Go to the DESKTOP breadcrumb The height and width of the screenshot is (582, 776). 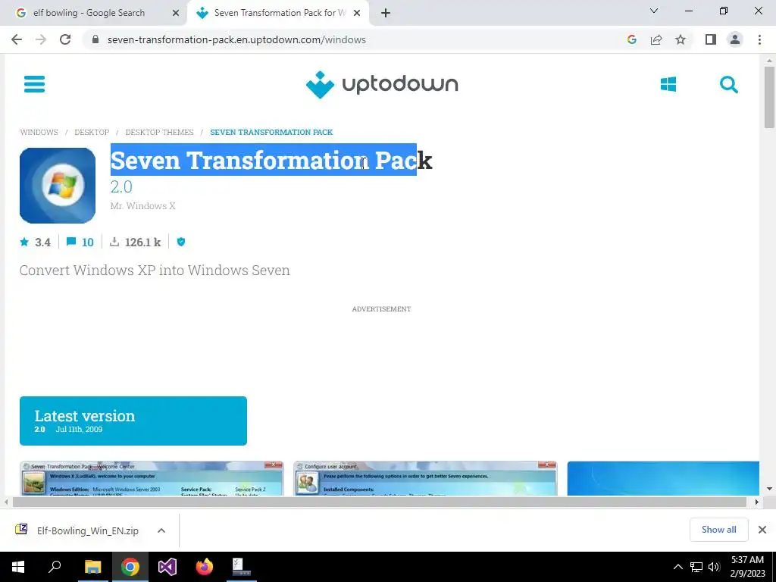[92, 132]
